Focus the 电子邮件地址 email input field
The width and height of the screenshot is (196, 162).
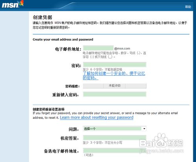click(x=98, y=48)
